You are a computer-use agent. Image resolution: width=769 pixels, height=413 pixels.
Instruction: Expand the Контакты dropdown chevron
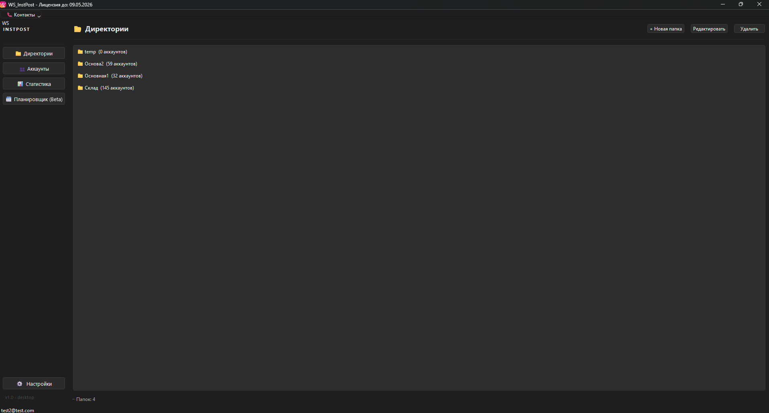[39, 16]
